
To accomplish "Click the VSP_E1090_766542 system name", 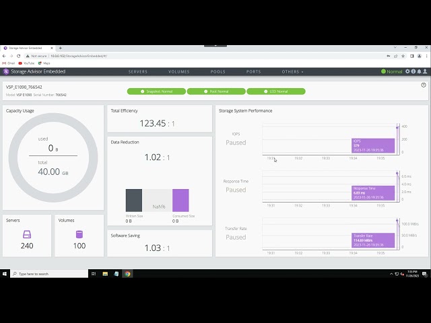I will click(24, 87).
